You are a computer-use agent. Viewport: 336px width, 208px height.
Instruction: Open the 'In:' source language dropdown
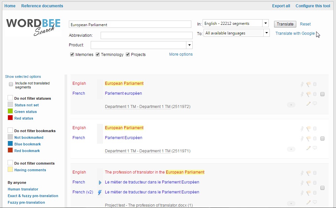[x=265, y=24]
